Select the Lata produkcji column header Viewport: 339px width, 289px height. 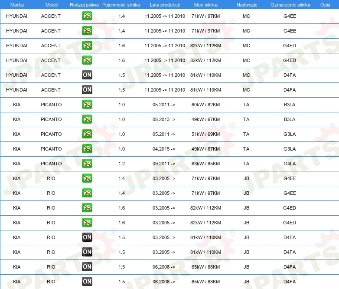165,5
